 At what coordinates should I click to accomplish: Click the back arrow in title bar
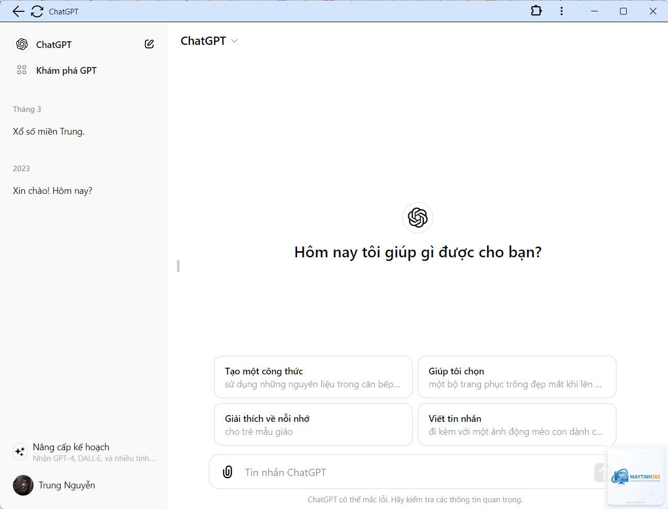(18, 11)
